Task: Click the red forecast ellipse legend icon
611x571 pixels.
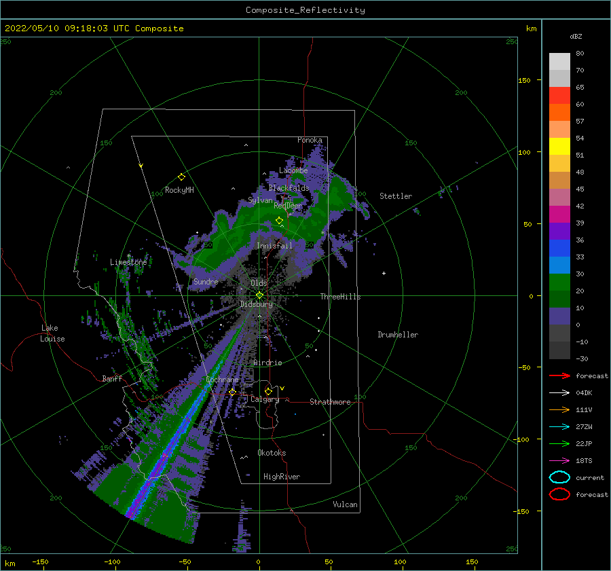Action: [559, 494]
